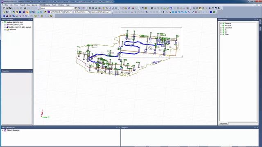Pin the Project Manager panel

tap(29, 19)
